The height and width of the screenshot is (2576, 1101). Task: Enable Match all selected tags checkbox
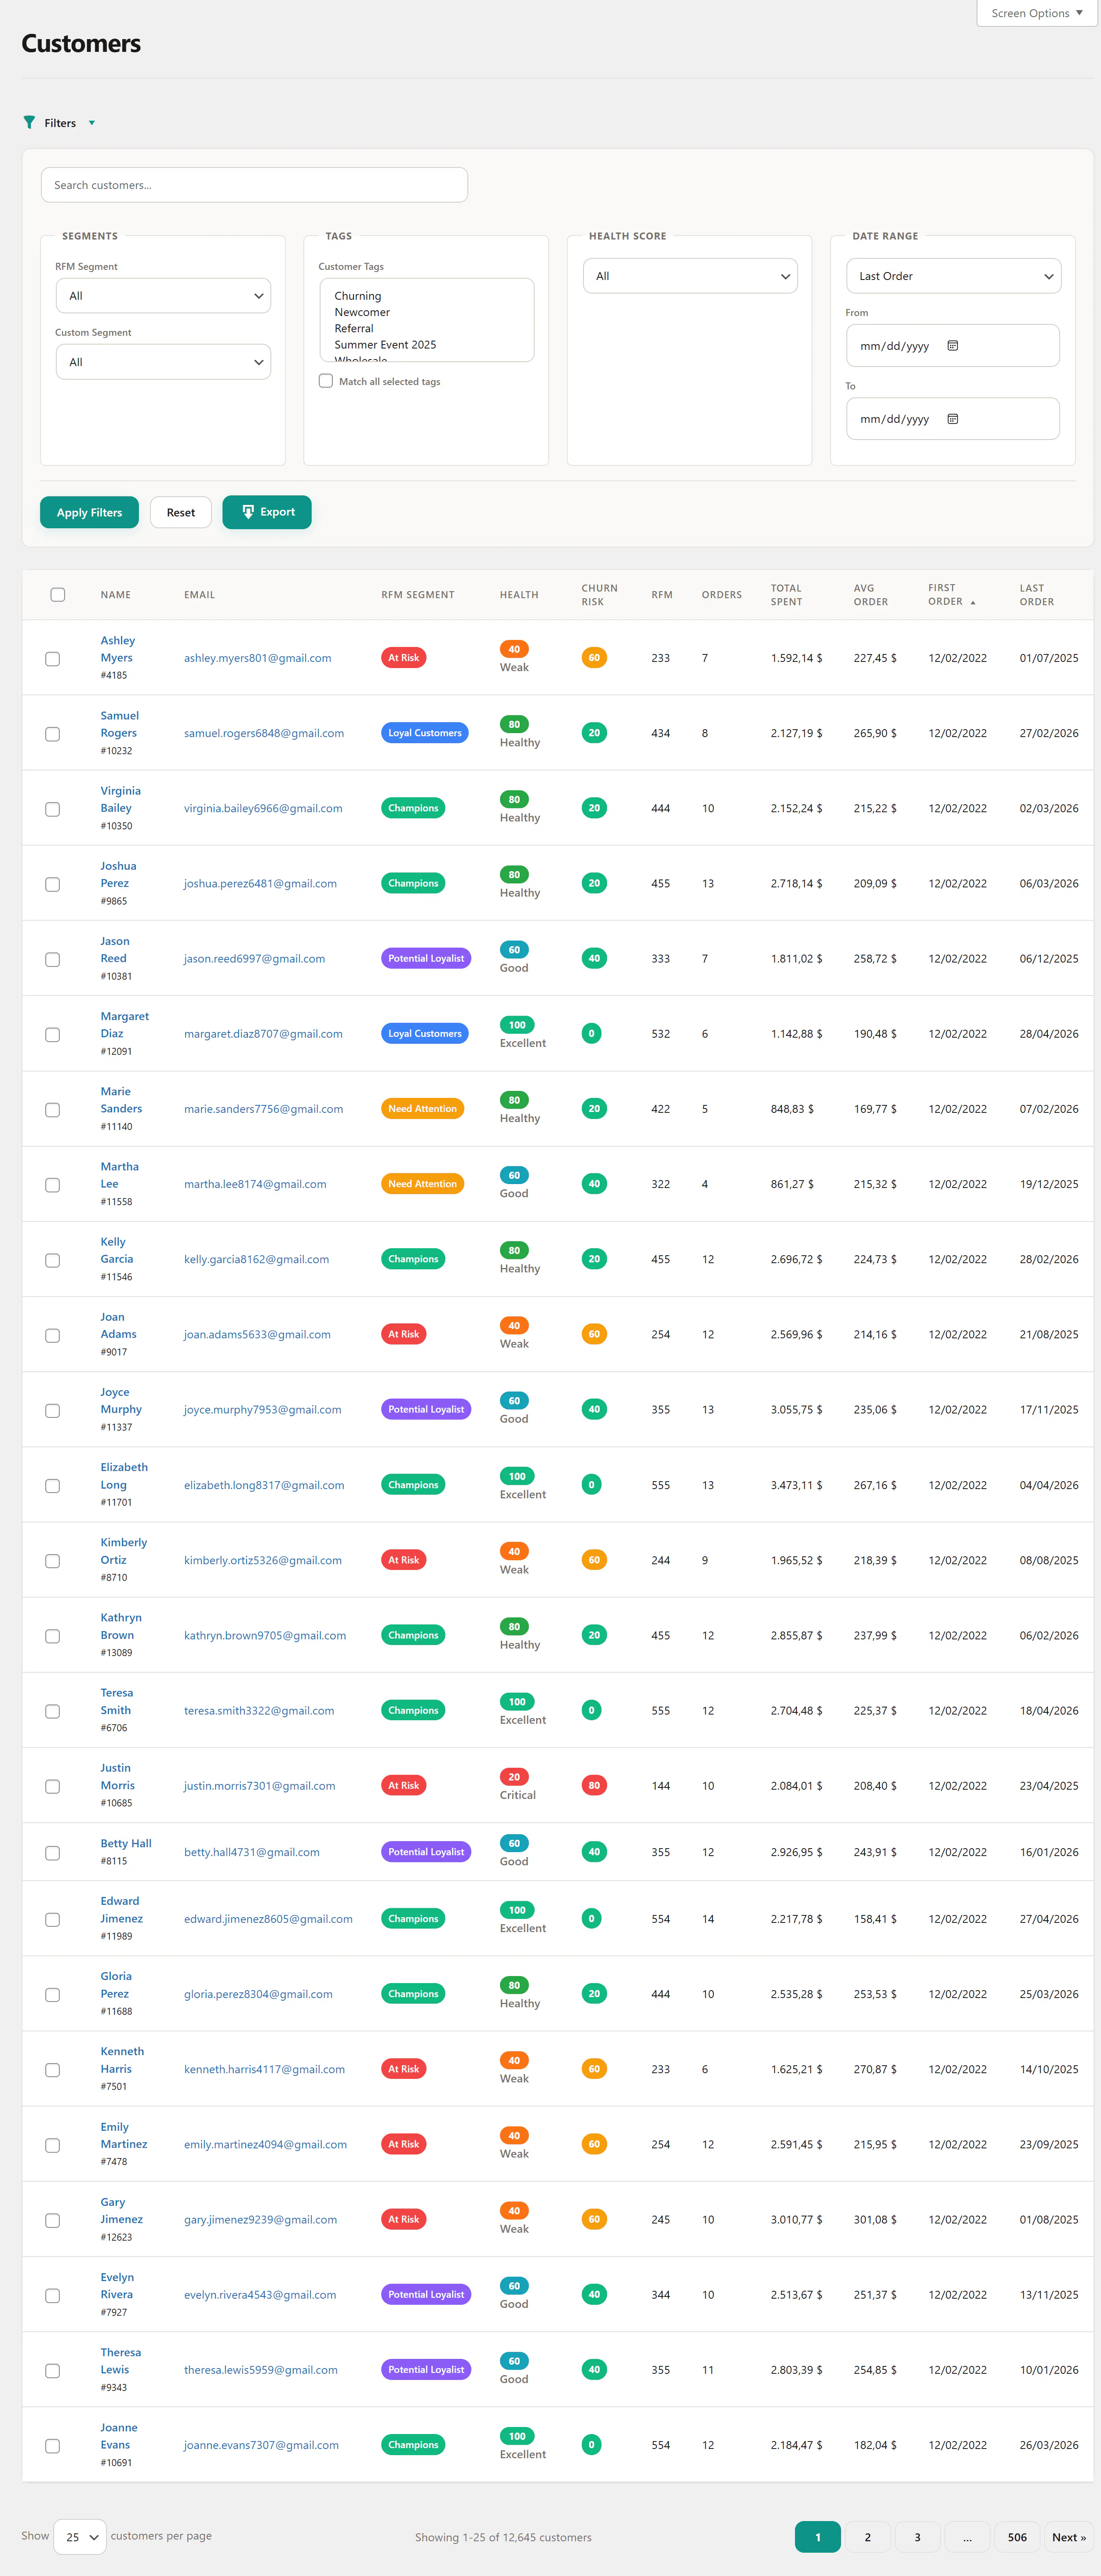pos(326,381)
